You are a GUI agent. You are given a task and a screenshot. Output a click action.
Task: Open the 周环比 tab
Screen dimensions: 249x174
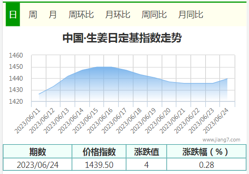(81, 15)
